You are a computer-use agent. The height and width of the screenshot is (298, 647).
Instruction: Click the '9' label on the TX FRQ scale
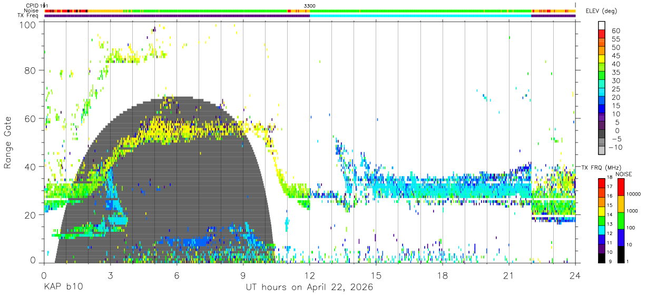click(x=611, y=262)
